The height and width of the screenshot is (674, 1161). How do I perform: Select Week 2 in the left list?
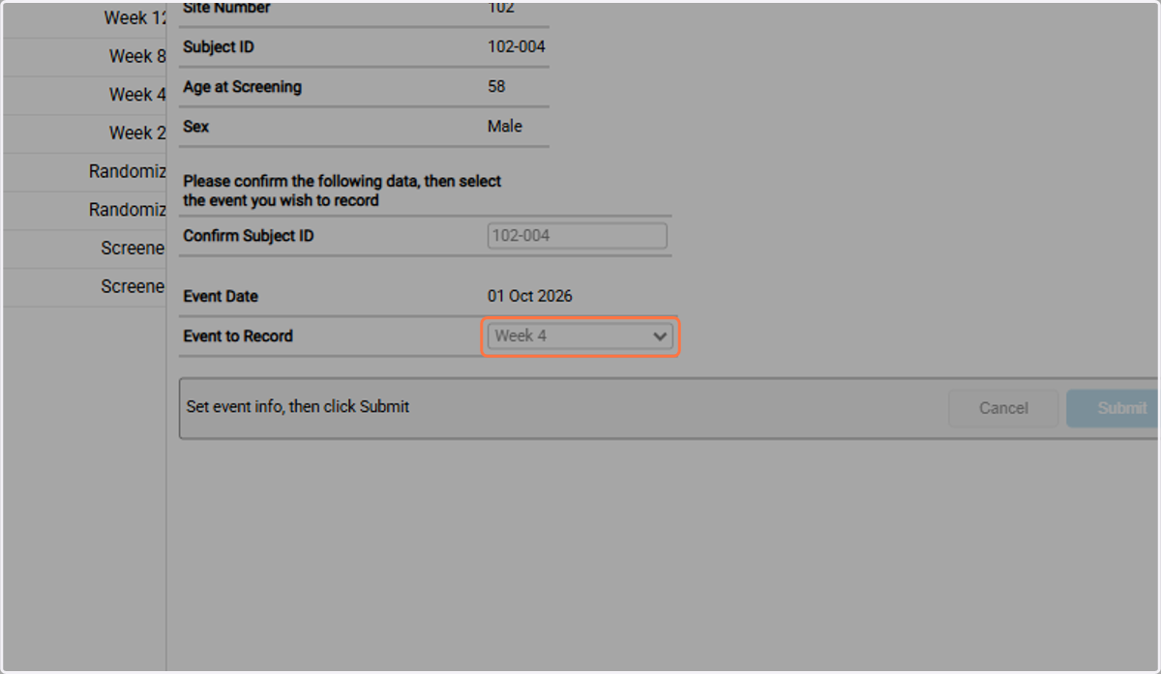tap(85, 133)
